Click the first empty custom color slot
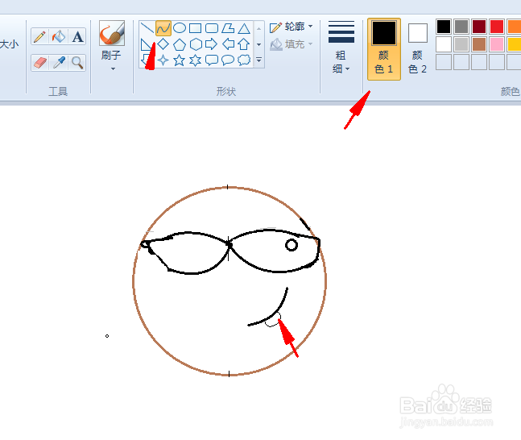Image resolution: width=521 pixels, height=440 pixels. 444,62
